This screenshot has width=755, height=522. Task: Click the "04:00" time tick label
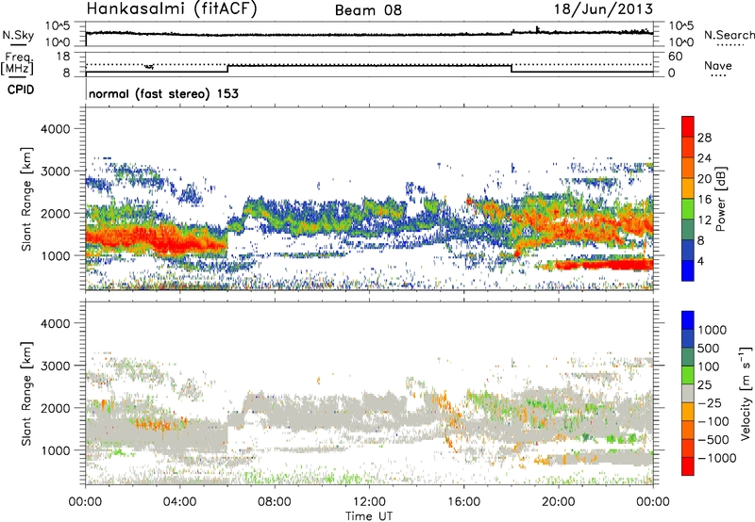pos(179,502)
